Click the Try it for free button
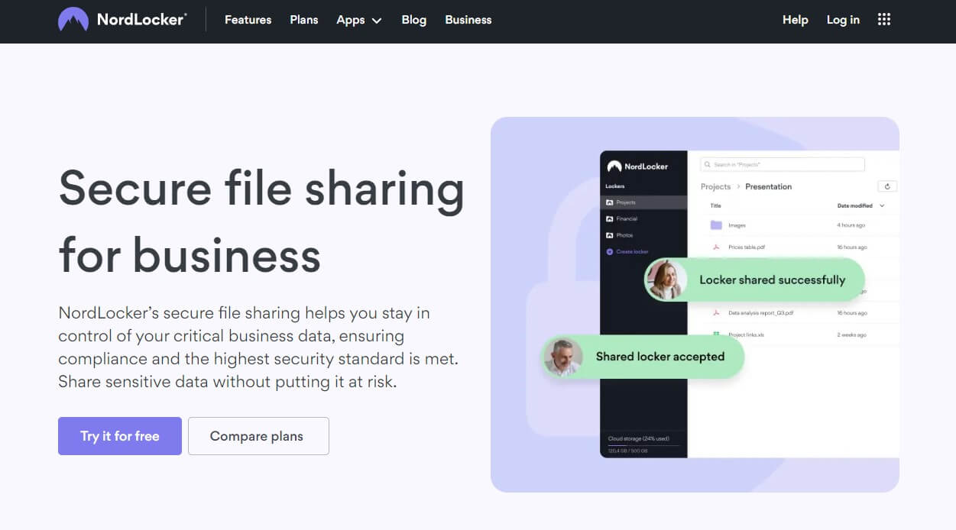Viewport: 956px width, 530px height. [120, 436]
